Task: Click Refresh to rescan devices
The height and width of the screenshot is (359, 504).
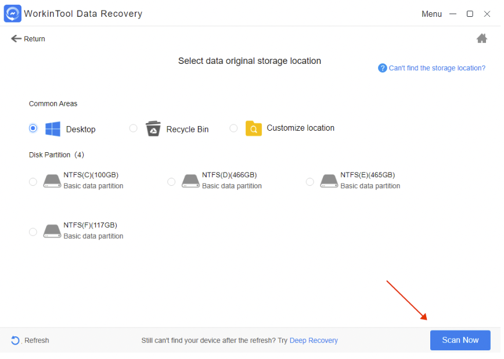Action: tap(29, 340)
